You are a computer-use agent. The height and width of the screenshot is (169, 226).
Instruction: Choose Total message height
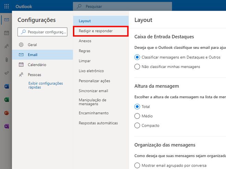tap(137, 107)
